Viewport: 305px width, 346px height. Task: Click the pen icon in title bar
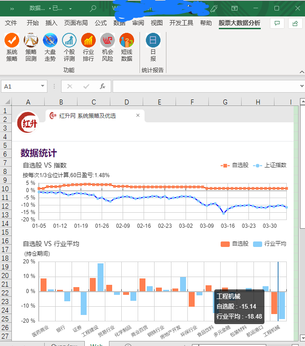tap(213, 8)
